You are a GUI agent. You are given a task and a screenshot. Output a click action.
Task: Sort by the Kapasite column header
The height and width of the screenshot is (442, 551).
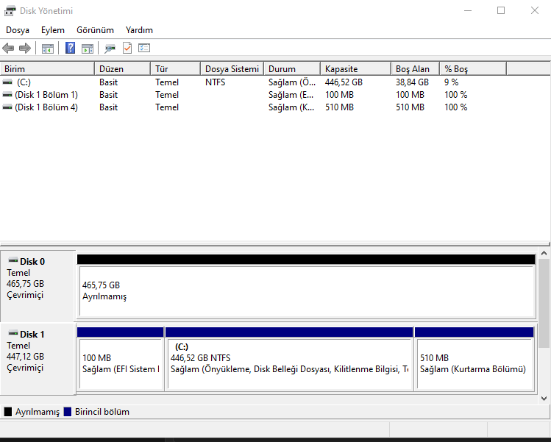[x=356, y=69]
